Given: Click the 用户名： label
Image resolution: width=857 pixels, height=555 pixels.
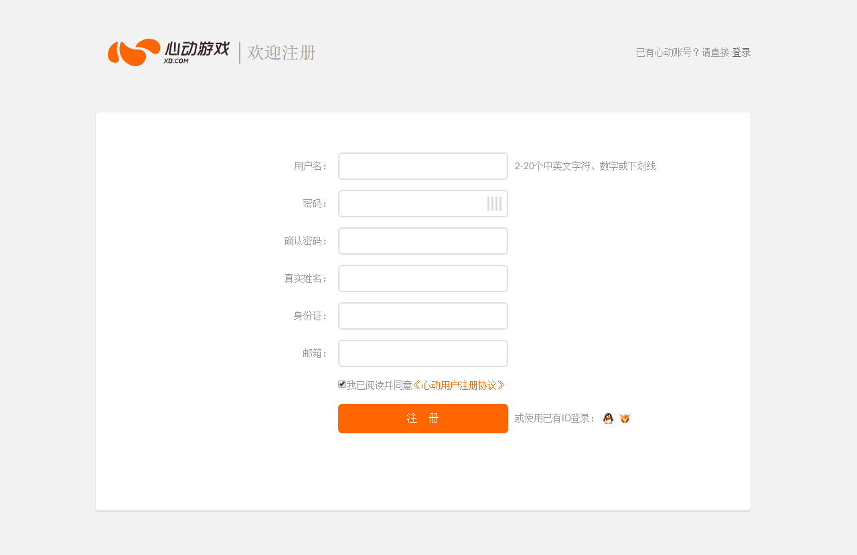Looking at the screenshot, I should click(x=311, y=166).
